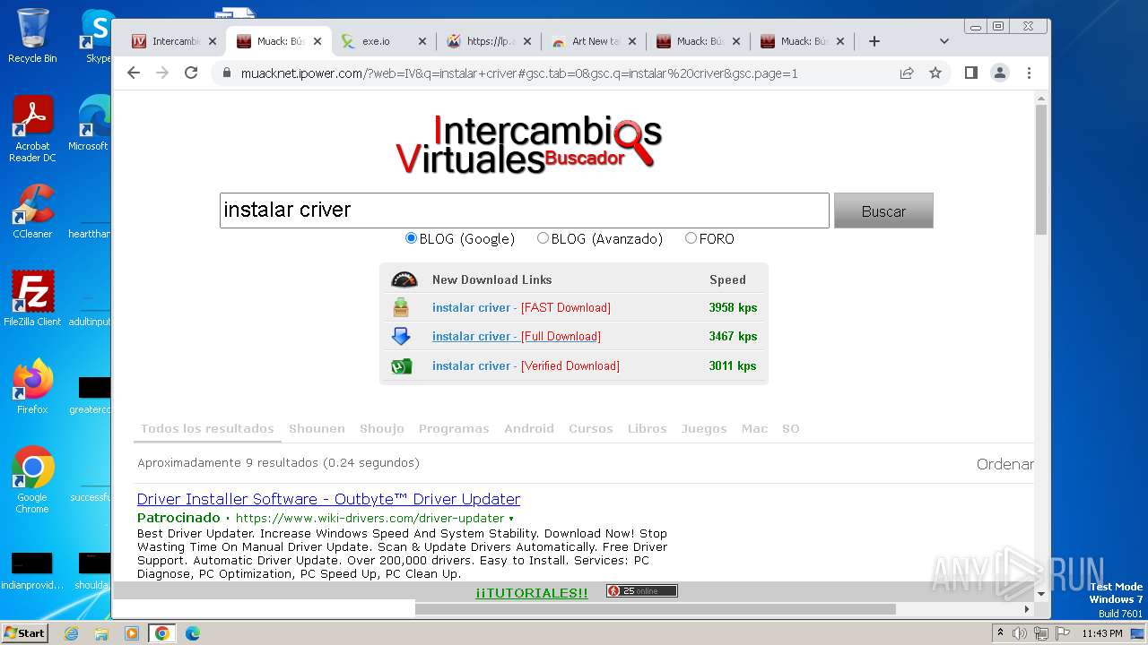The image size is (1148, 645).
Task: Bookmark this page with the star icon
Action: 935,73
